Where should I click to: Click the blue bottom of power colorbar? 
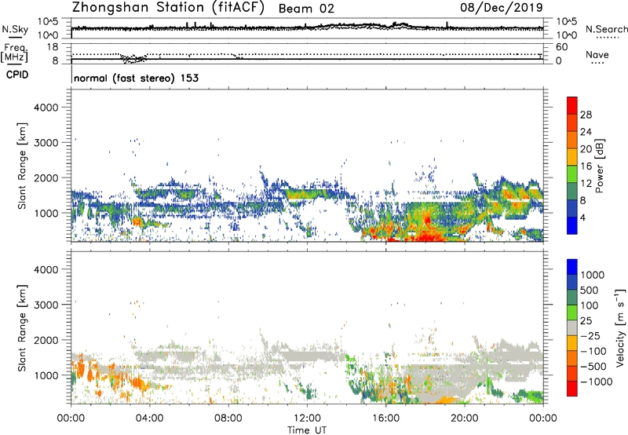point(572,226)
